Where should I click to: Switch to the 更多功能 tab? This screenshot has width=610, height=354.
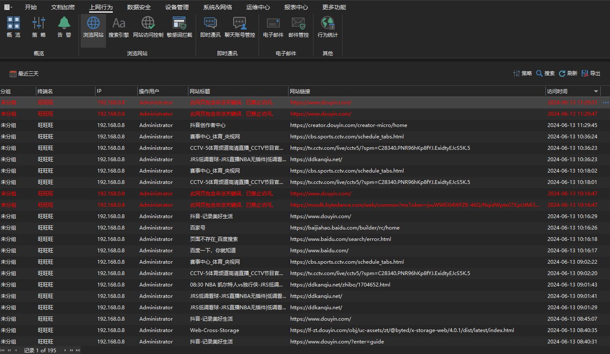334,7
